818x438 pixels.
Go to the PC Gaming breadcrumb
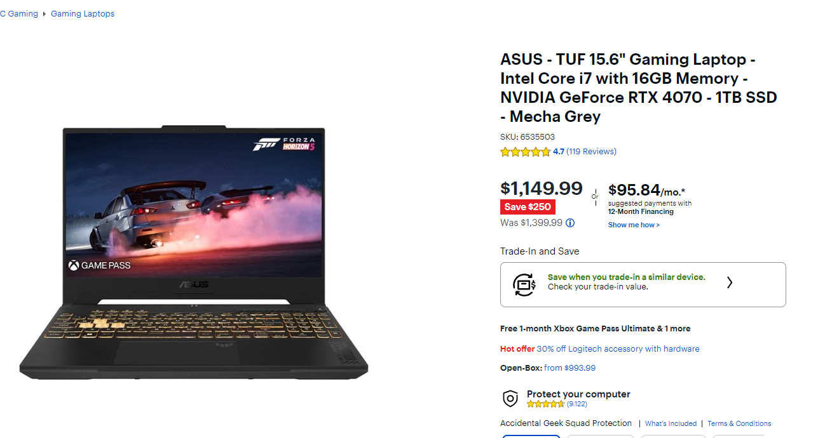(19, 14)
